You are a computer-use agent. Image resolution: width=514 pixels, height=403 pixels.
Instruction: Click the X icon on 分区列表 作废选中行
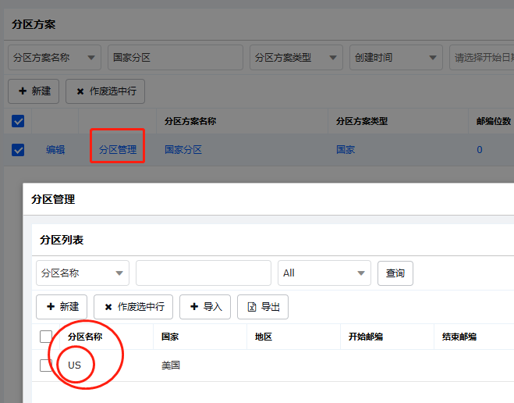pos(108,307)
